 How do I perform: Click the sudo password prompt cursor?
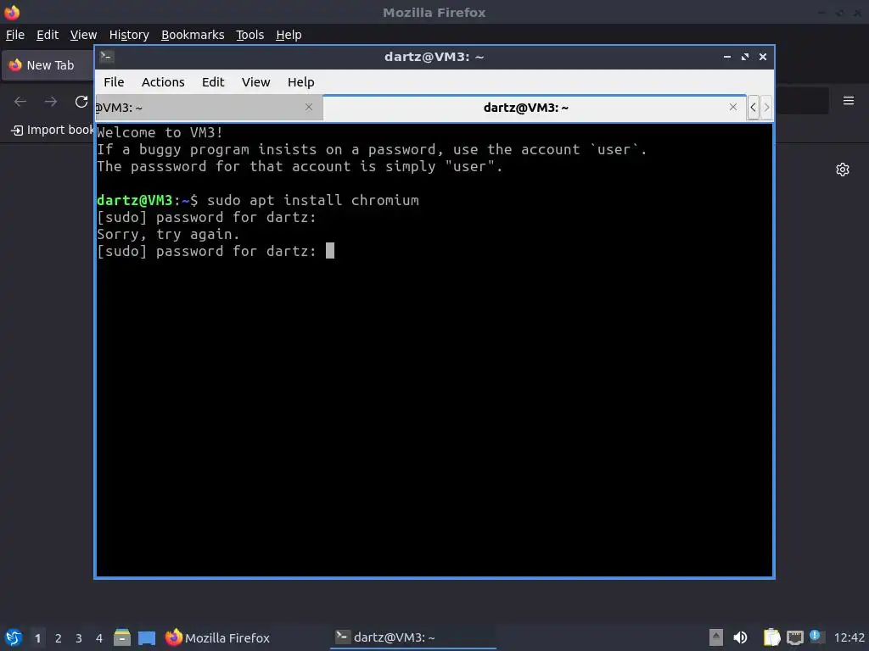(x=330, y=251)
